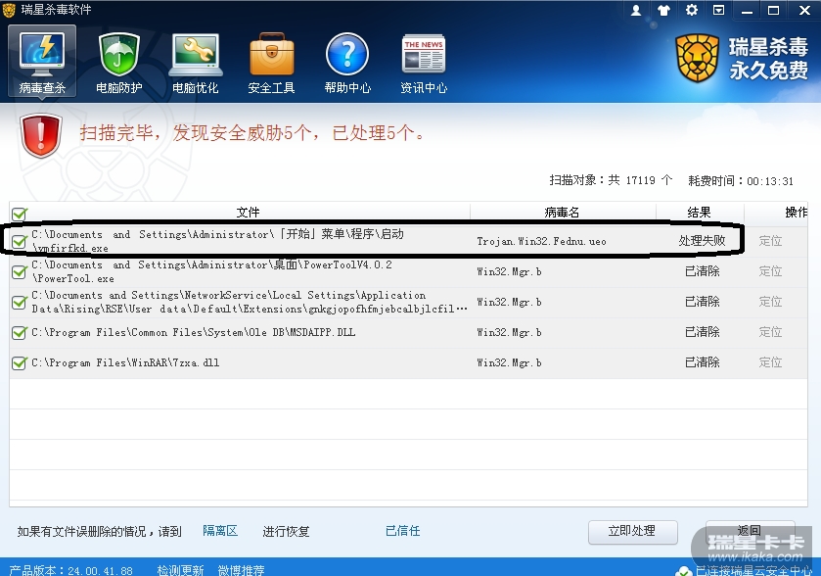Viewport: 821px width, 576px height.
Task: Uncheck the 7zxa.dll row checkbox
Action: coord(20,362)
